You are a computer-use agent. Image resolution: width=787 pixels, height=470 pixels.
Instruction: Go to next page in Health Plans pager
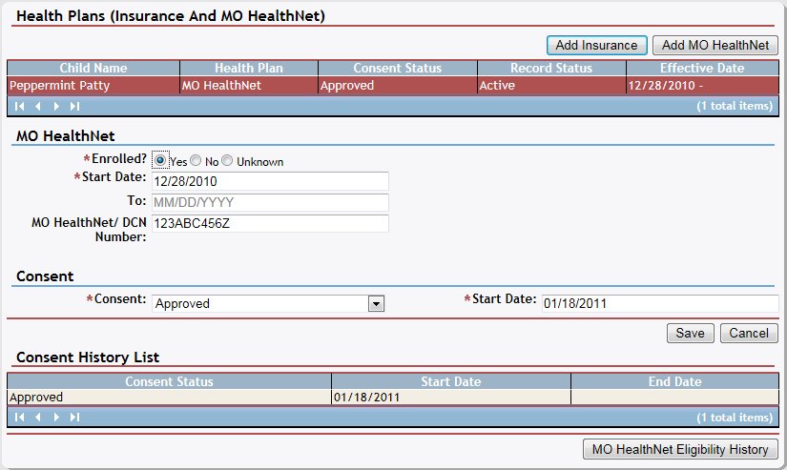click(56, 106)
